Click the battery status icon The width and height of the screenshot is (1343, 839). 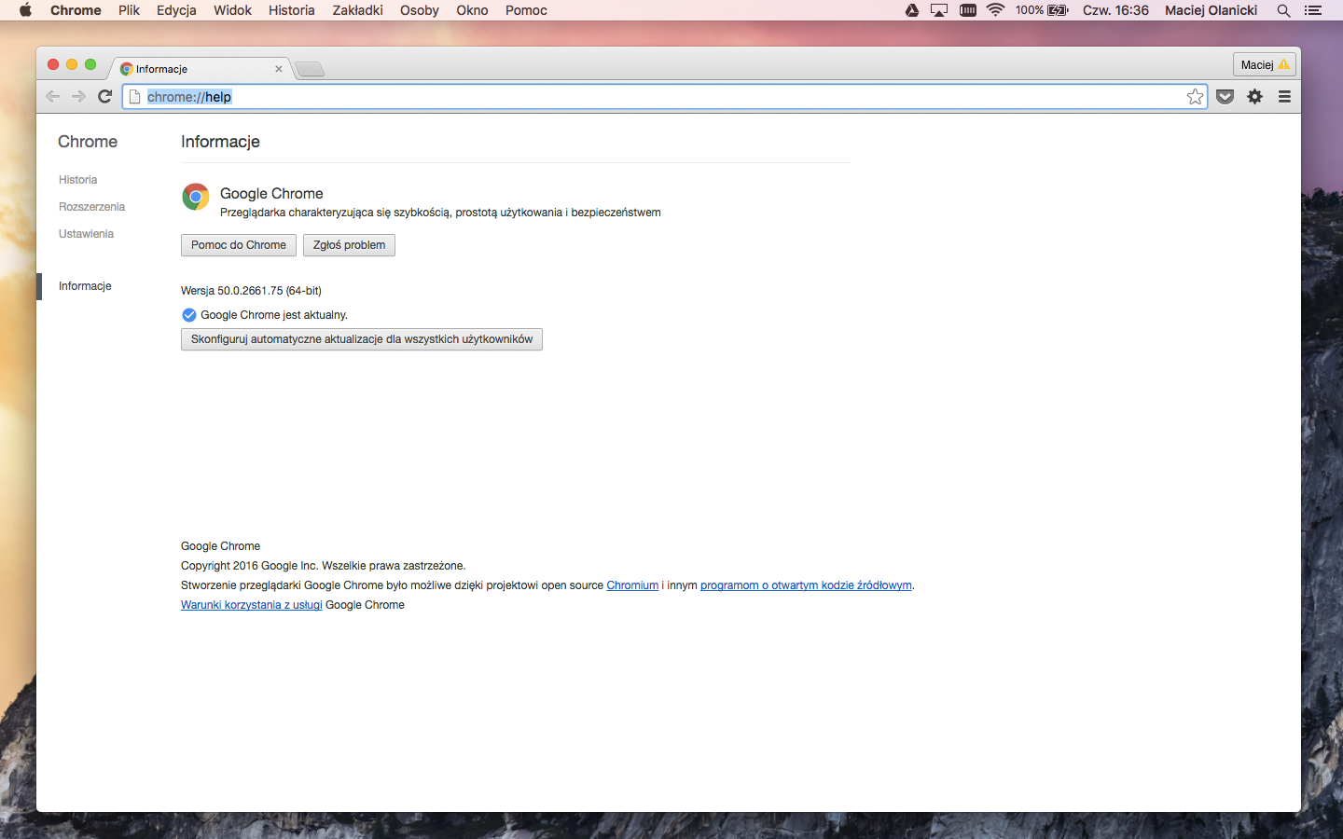[1059, 10]
